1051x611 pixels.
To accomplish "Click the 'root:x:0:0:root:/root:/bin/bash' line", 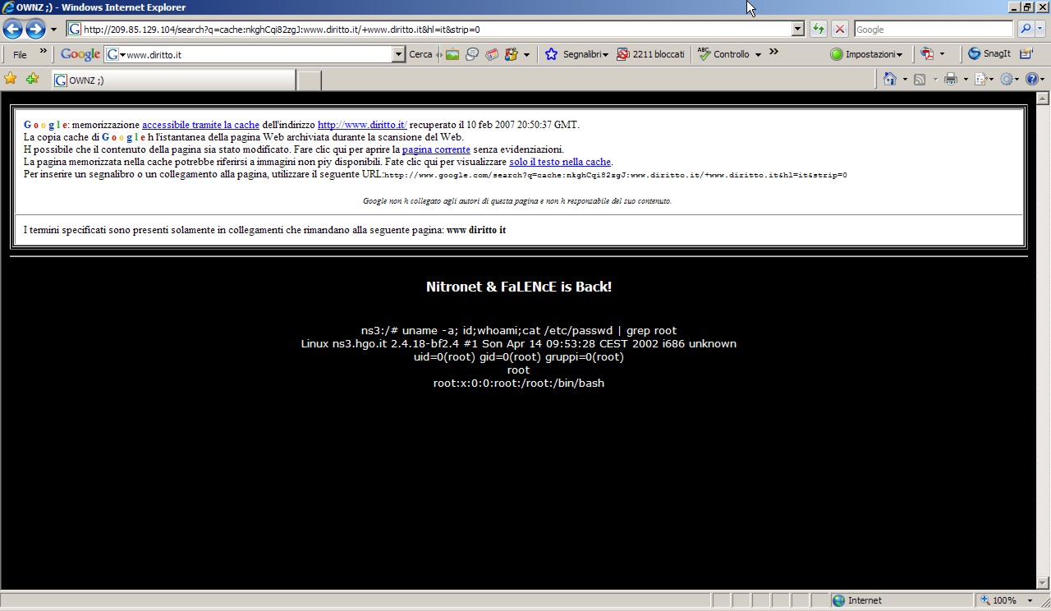I will (519, 384).
